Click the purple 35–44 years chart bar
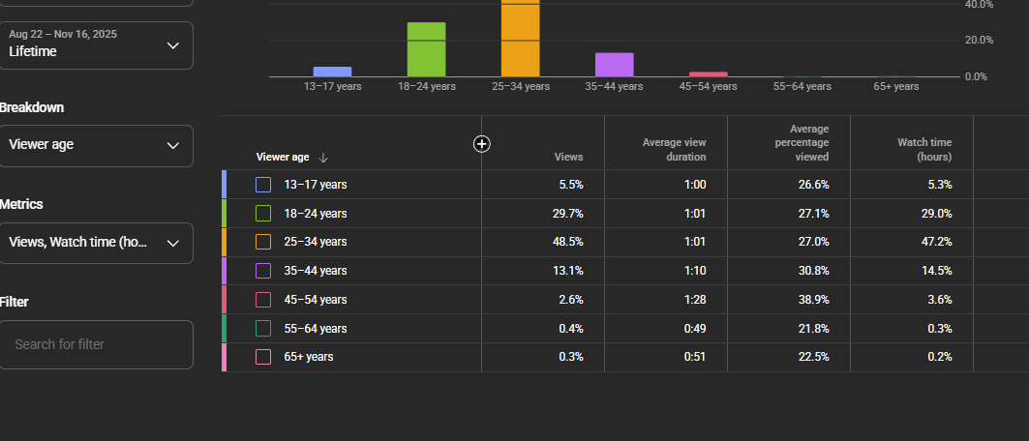 (615, 65)
